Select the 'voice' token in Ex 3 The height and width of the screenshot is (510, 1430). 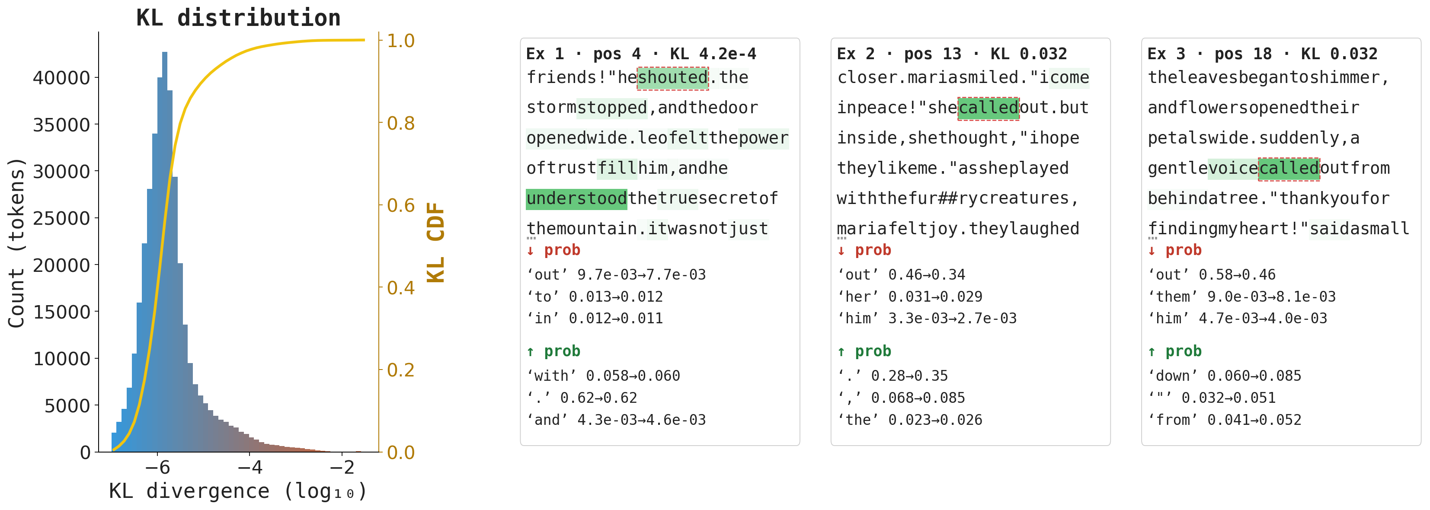click(1233, 168)
